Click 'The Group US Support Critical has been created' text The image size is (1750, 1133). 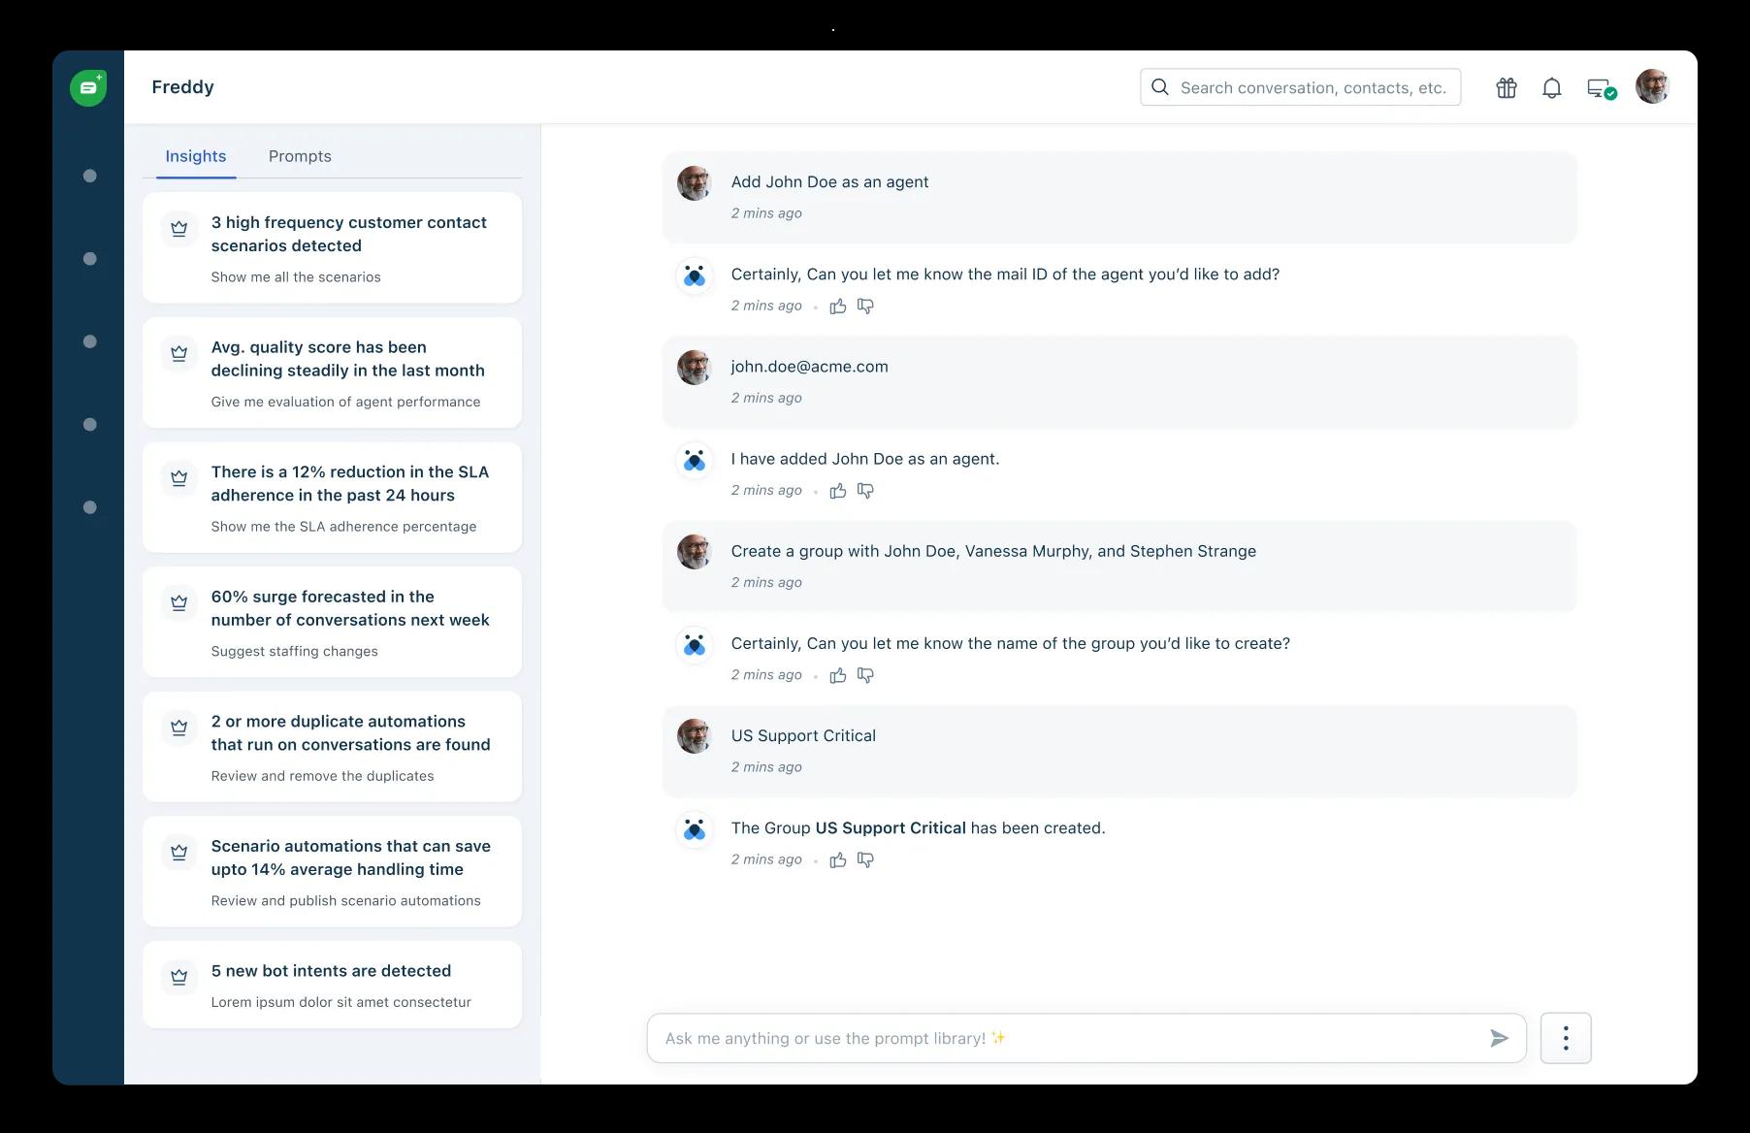[x=918, y=828]
